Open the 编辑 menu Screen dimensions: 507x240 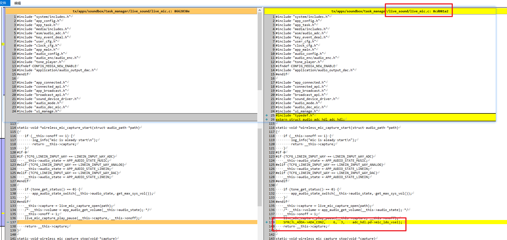click(x=18, y=3)
